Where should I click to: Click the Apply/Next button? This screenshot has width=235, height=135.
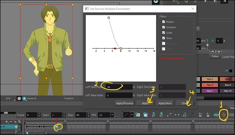pyautogui.click(x=165, y=103)
